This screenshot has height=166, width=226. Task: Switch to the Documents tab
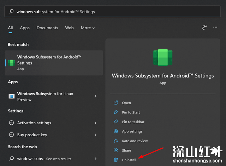pos(47,28)
